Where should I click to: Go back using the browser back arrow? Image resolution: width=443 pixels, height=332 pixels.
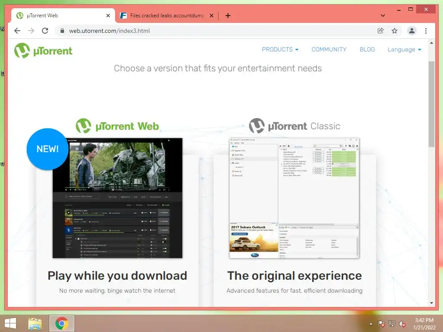pos(17,31)
